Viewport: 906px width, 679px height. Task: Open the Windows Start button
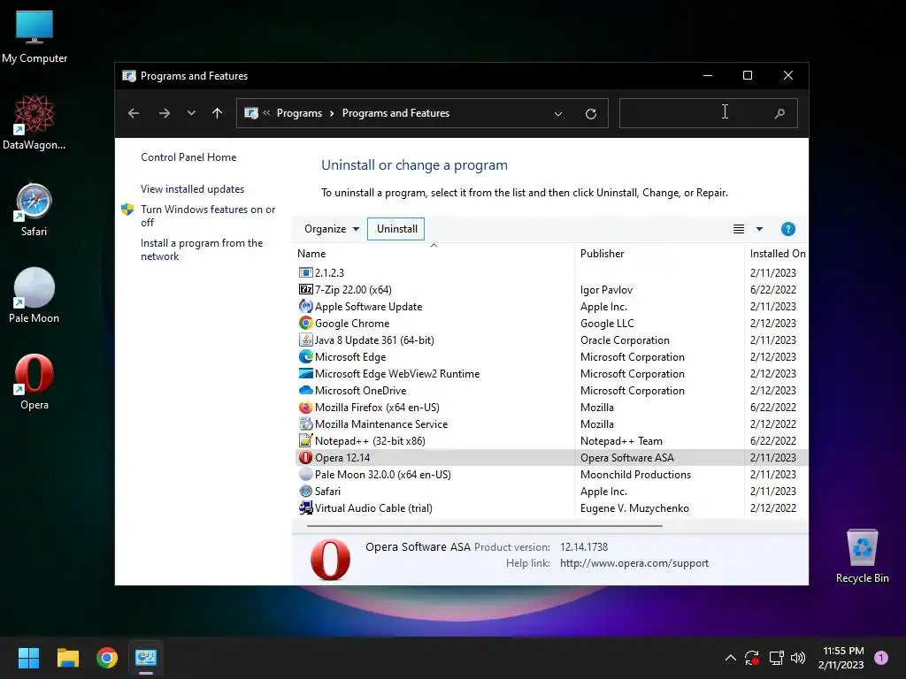tap(28, 658)
